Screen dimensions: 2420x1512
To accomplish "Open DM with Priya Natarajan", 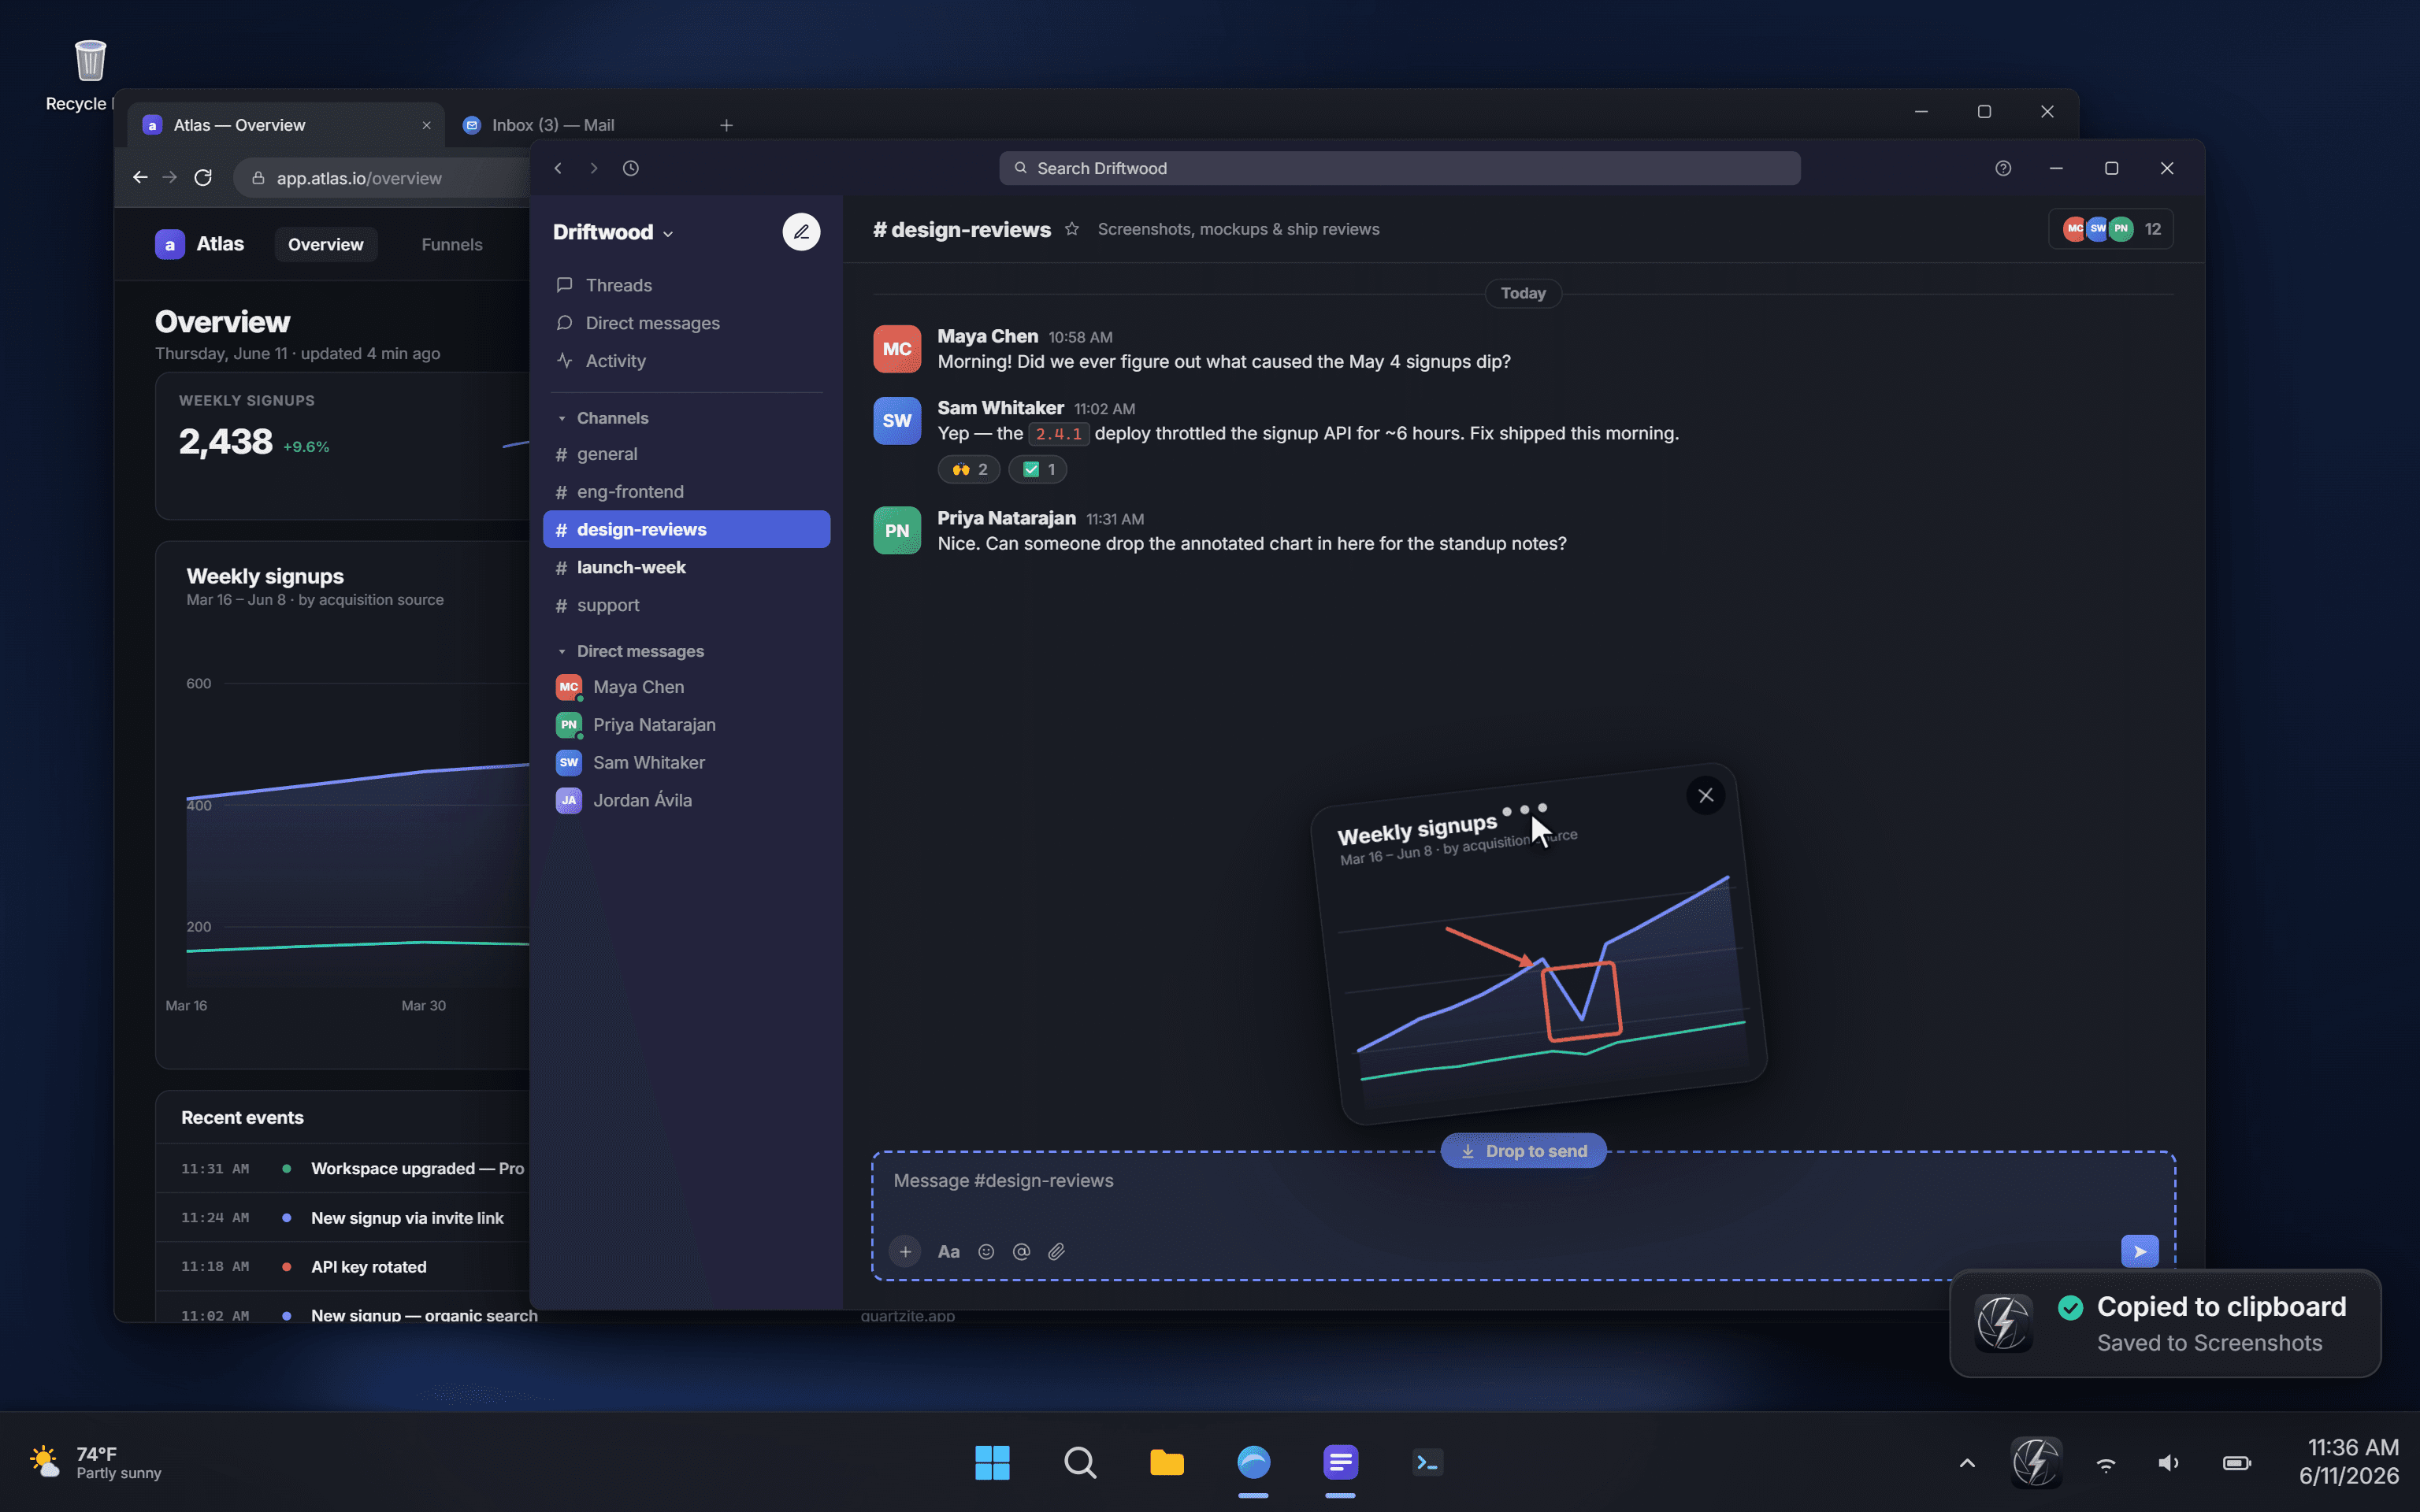I will click(x=687, y=725).
